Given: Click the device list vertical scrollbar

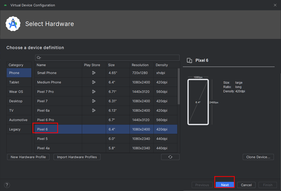Looking at the screenshot, I should (179, 86).
